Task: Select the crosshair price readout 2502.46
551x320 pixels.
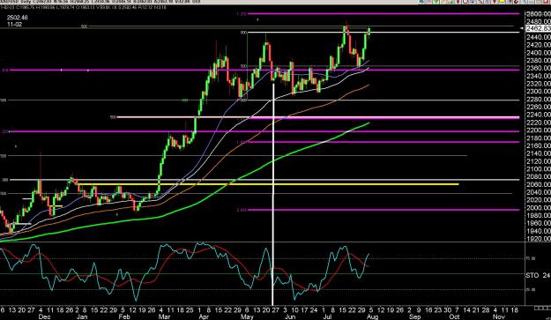Action: tap(18, 18)
